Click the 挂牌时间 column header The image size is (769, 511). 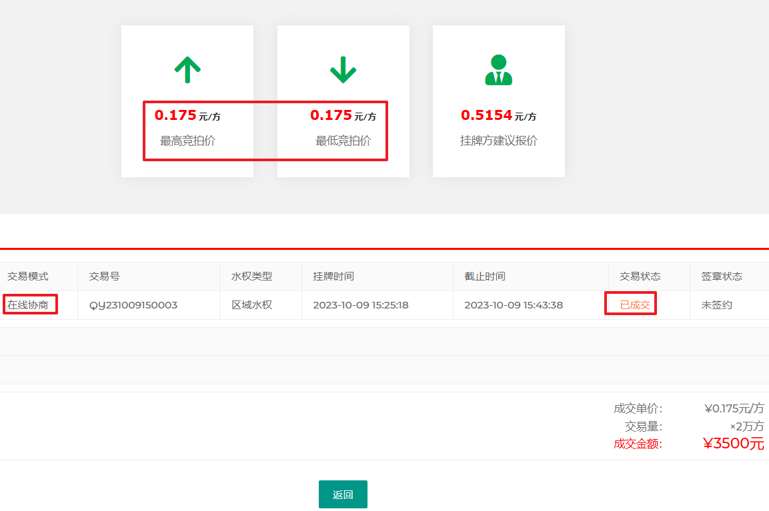333,276
